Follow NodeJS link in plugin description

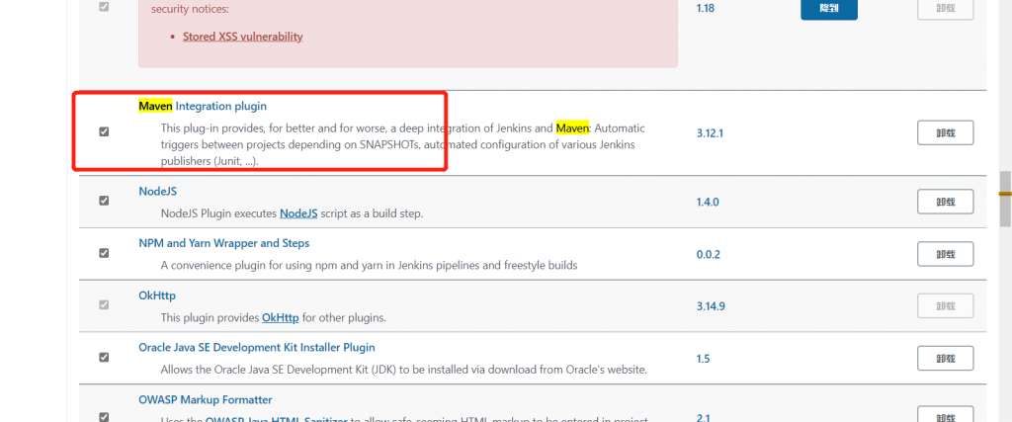click(298, 212)
